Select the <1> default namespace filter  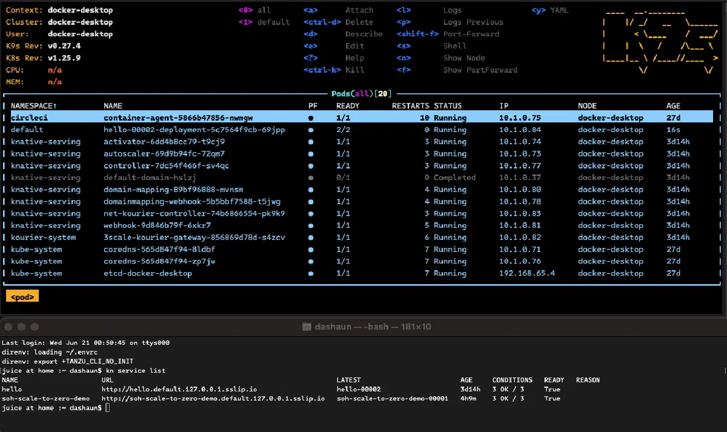coord(264,22)
